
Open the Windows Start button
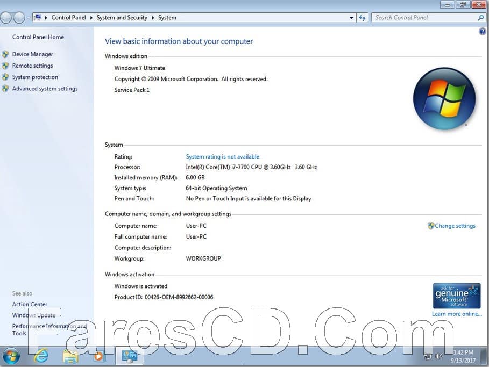tap(11, 356)
